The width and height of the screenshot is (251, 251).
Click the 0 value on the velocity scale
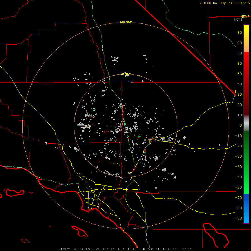pos(241,125)
